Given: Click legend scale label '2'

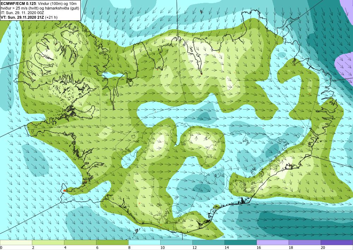Looking at the screenshot, I should [33, 248].
